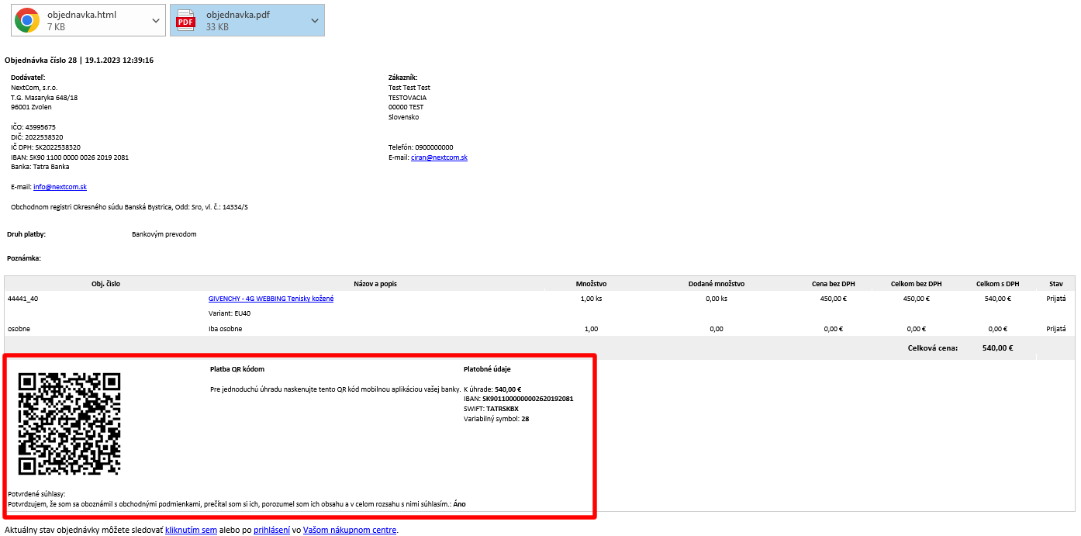The width and height of the screenshot is (1081, 536).
Task: Follow the 'prihlásení' login link
Action: pos(271,531)
